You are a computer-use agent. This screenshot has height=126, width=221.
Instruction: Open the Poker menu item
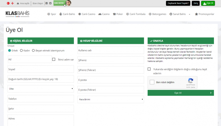(x=118, y=14)
